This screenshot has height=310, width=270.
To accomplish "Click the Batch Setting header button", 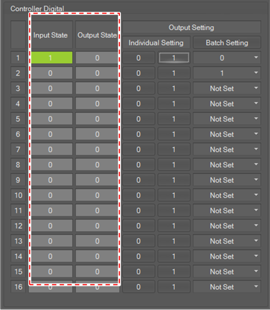I will [x=227, y=42].
